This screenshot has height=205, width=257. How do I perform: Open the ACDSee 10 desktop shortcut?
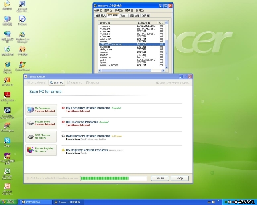7,82
